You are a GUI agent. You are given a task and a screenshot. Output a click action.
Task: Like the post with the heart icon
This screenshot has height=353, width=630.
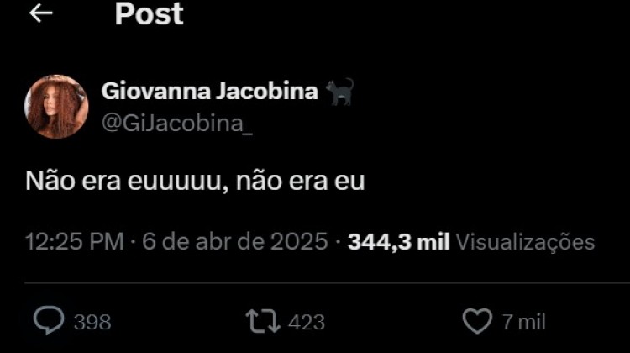point(477,321)
